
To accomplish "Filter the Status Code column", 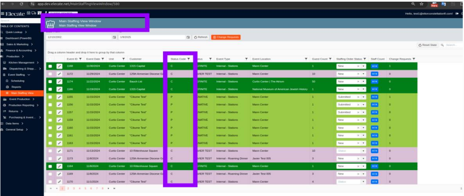I will pos(189,59).
